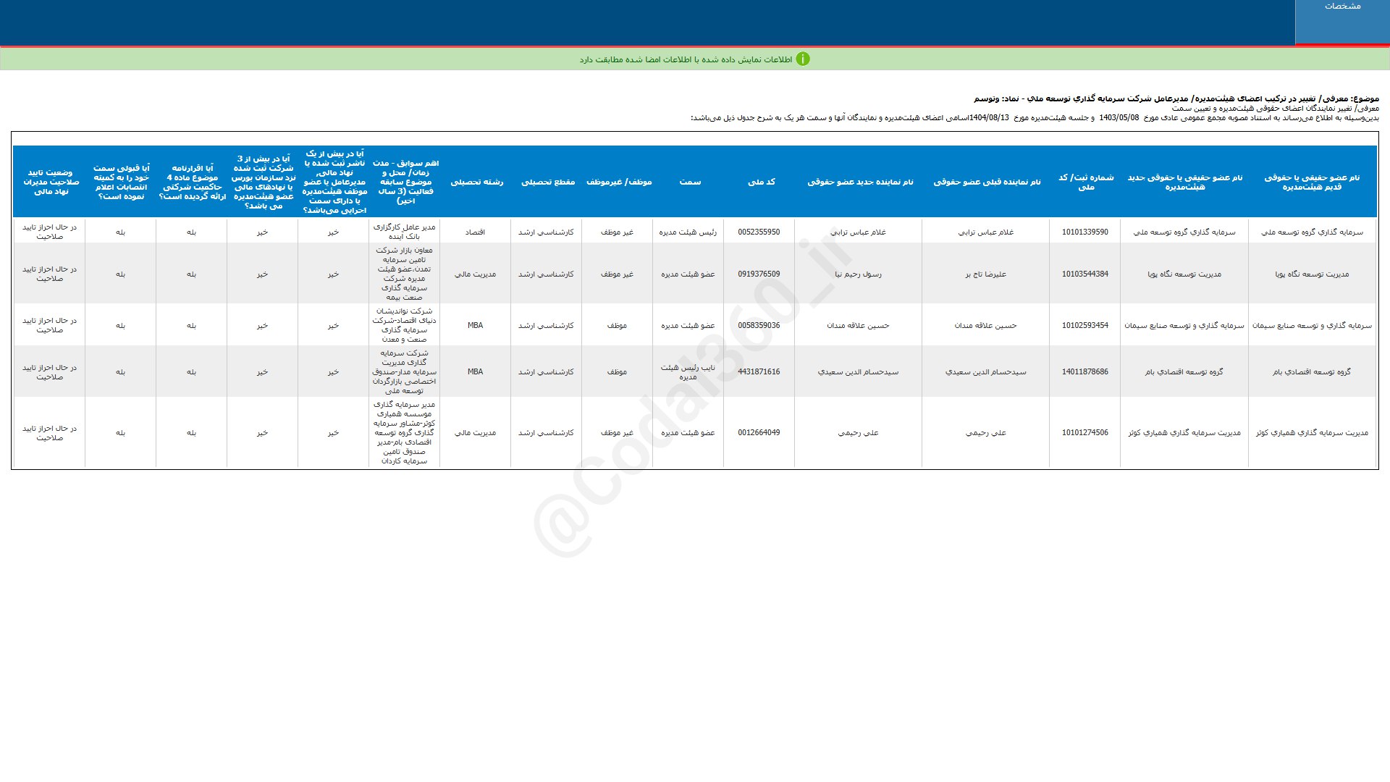
Task: Click registration number 14011878686 cell
Action: [1084, 372]
